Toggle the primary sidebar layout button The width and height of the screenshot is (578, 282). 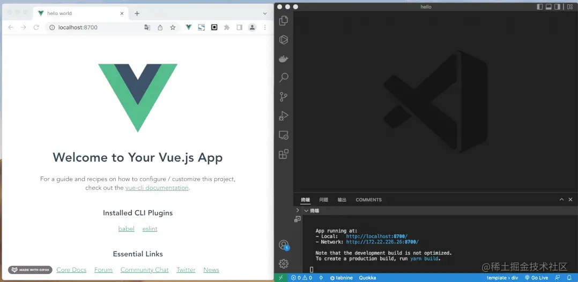540,7
